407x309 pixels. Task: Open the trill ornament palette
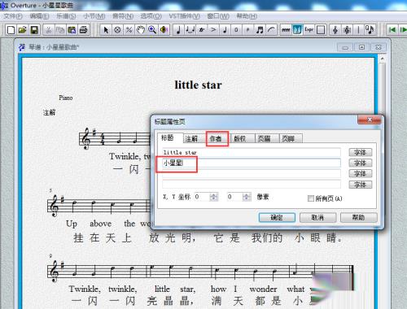pyautogui.click(x=202, y=30)
